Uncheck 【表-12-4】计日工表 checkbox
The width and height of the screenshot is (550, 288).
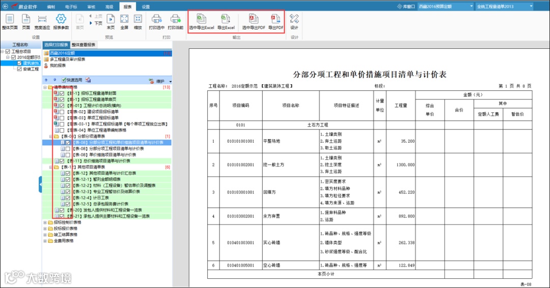68,198
